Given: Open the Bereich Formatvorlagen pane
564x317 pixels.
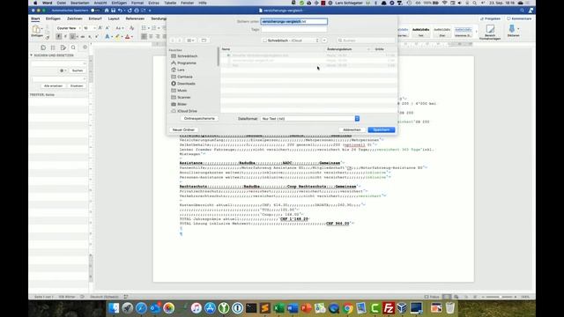Looking at the screenshot, I should coord(490,32).
